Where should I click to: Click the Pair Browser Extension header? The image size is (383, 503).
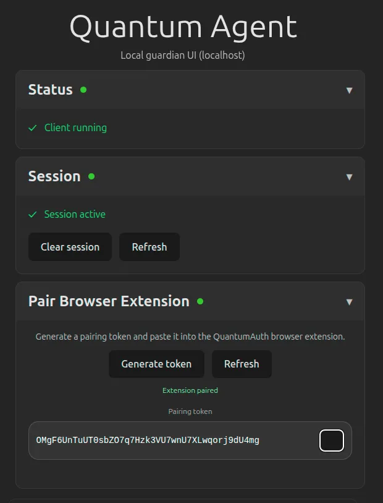[110, 301]
